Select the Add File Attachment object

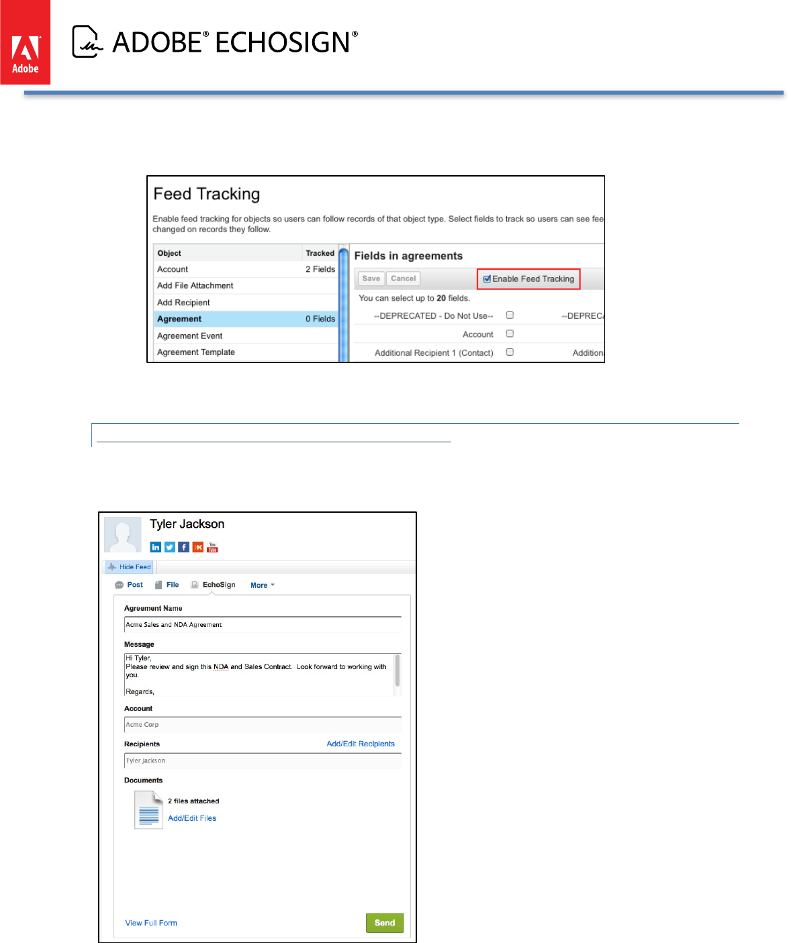246,285
